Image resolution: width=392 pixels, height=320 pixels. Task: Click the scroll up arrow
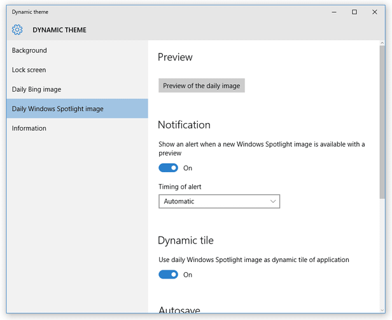[x=382, y=43]
